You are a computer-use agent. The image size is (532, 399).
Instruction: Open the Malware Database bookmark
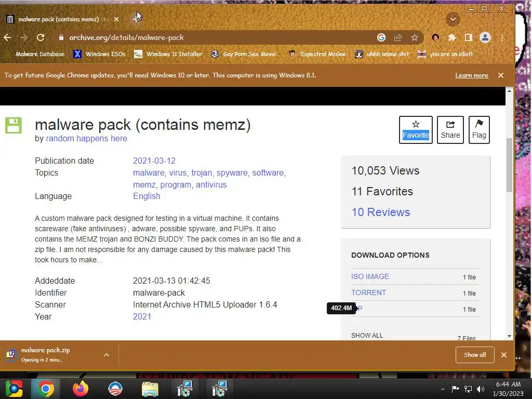35,54
